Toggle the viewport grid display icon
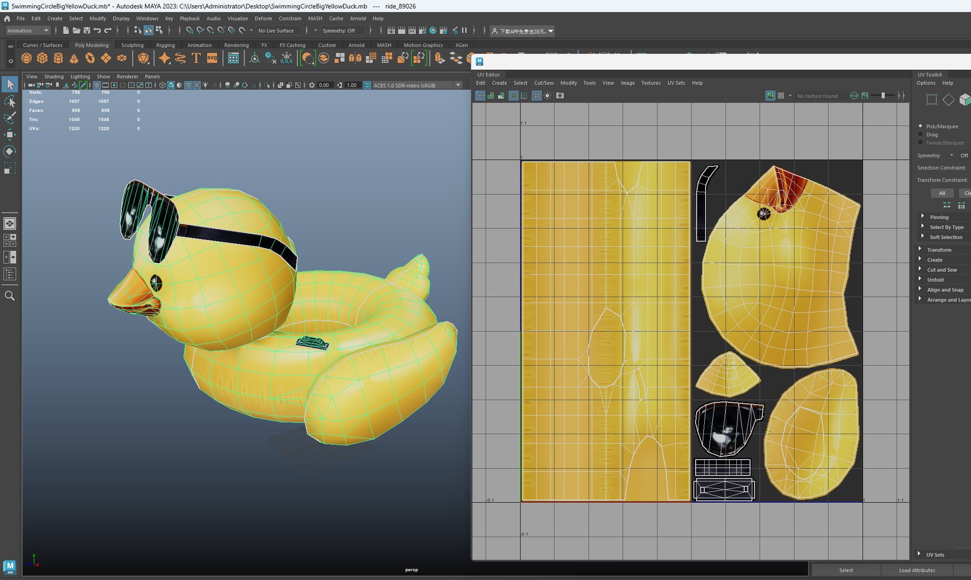 tap(97, 85)
